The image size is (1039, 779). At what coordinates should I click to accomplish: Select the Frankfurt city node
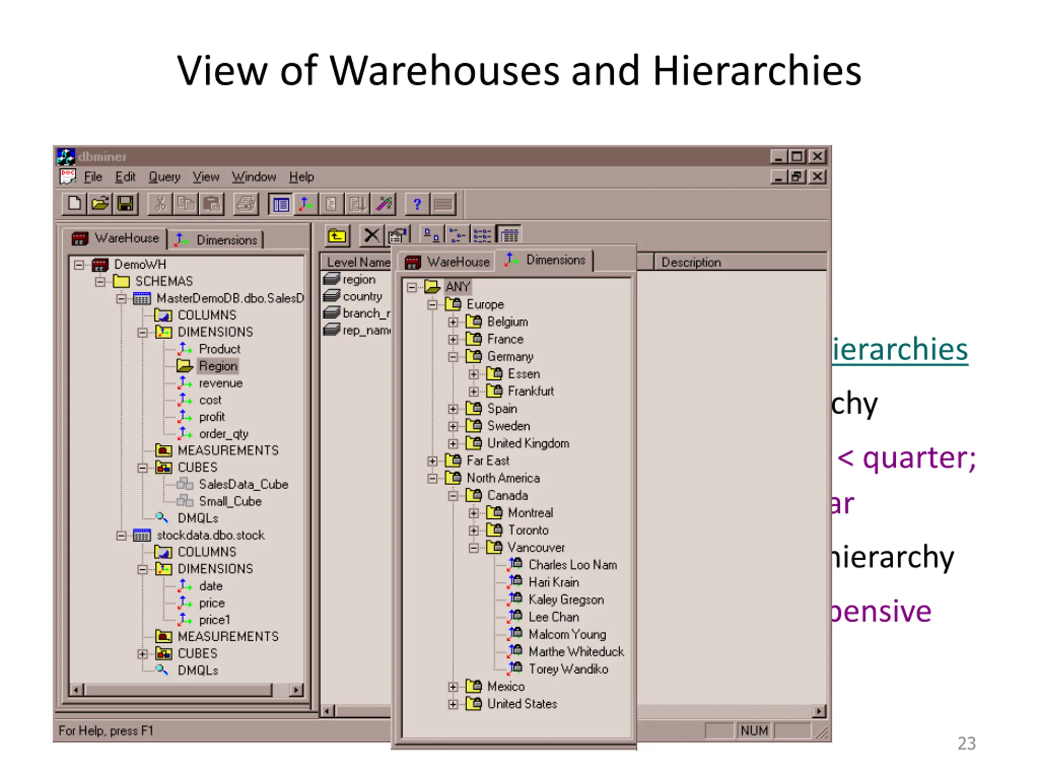[x=531, y=391]
